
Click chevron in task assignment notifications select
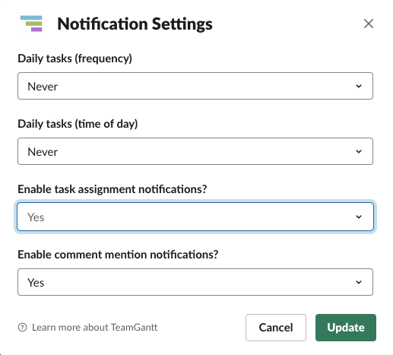coord(359,217)
